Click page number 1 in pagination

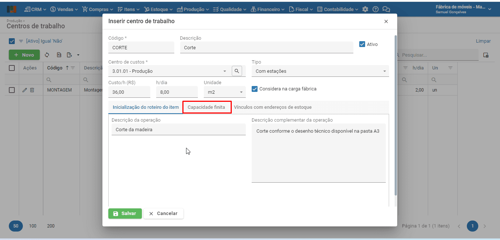pos(472,226)
